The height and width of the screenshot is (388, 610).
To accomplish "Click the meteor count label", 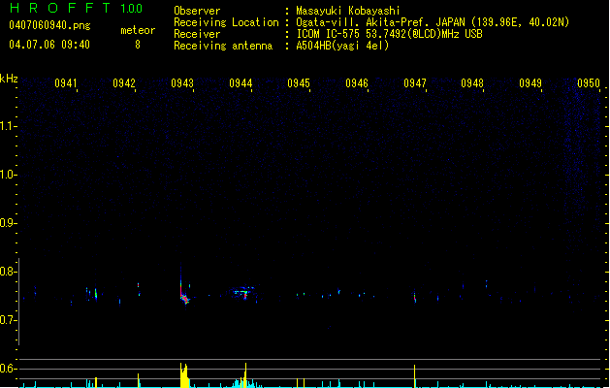I will (x=138, y=30).
